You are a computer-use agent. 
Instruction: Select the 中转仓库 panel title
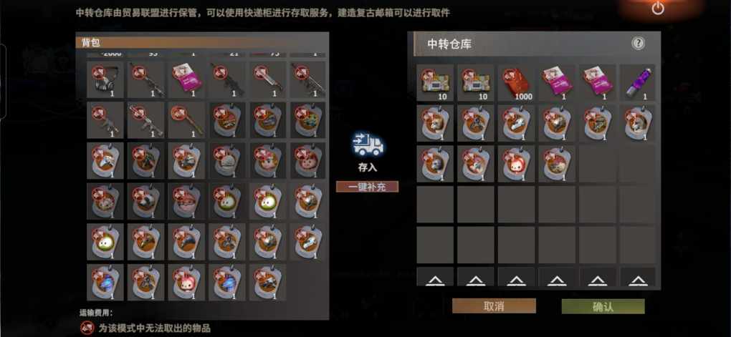coord(449,44)
